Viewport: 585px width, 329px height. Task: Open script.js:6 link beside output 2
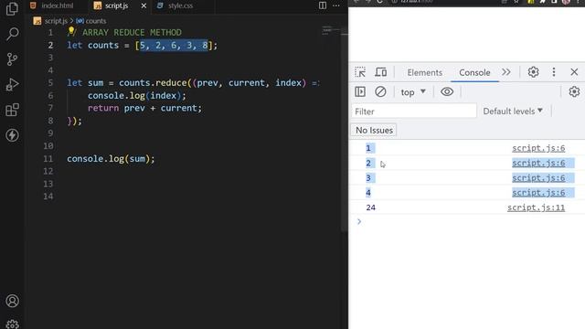538,163
